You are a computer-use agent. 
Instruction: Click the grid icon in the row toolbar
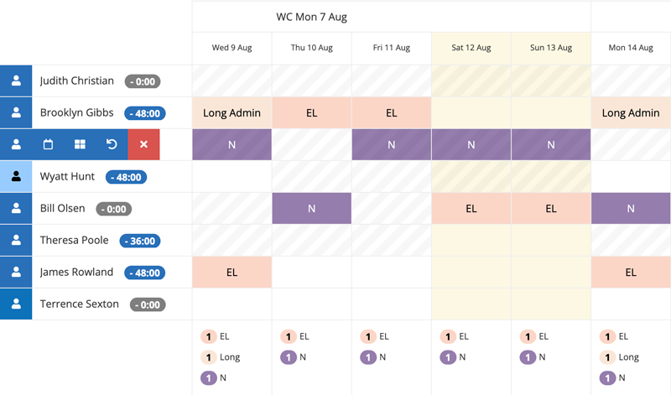80,144
